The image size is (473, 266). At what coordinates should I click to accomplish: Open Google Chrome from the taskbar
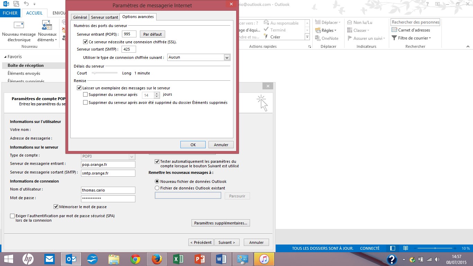(x=135, y=259)
